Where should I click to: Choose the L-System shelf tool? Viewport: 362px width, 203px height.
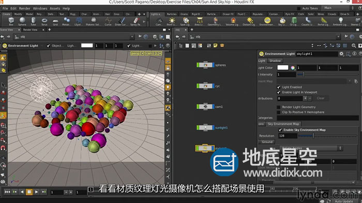point(78,21)
